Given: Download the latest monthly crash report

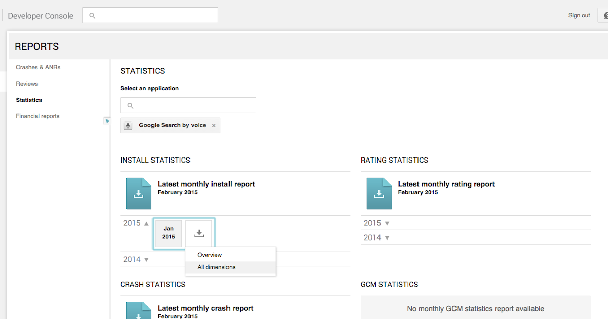Looking at the screenshot, I should click(139, 311).
